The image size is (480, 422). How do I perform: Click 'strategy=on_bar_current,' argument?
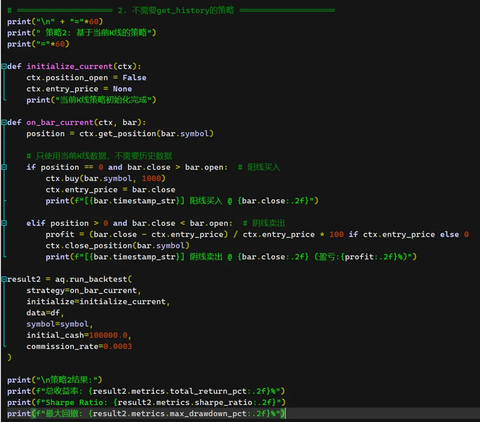(84, 290)
